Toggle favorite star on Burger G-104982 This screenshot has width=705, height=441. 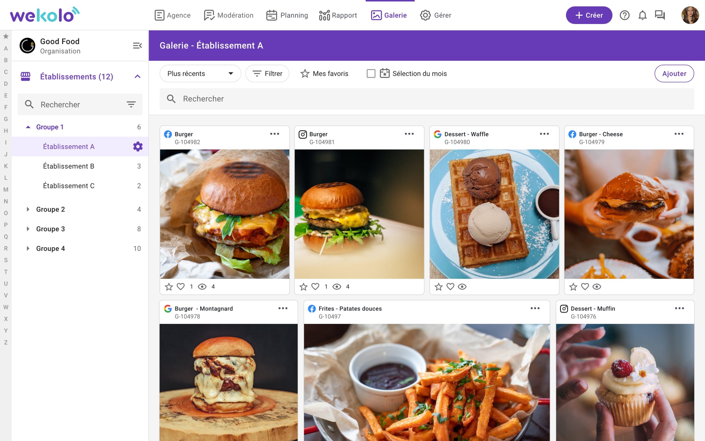(x=169, y=286)
